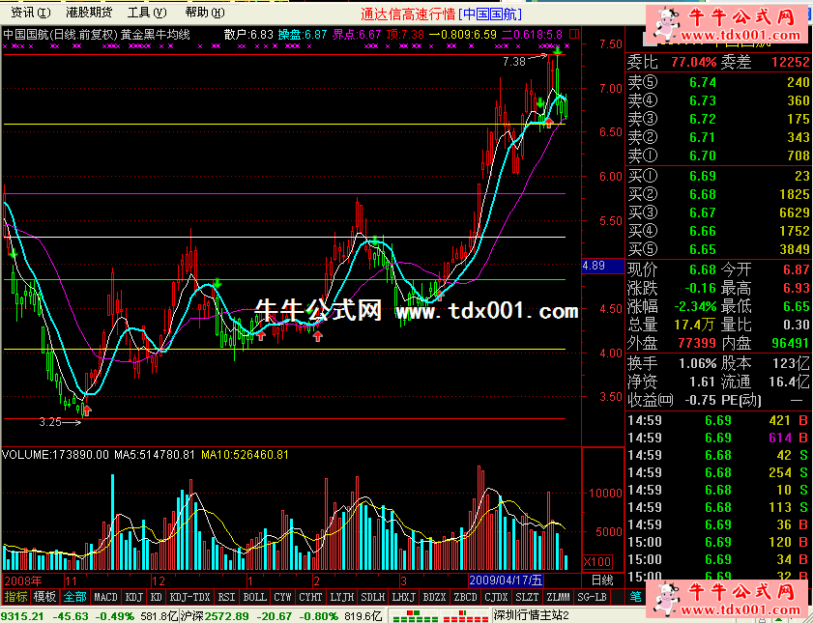Open the 笔 tick tab
The width and height of the screenshot is (813, 623).
coord(635,597)
